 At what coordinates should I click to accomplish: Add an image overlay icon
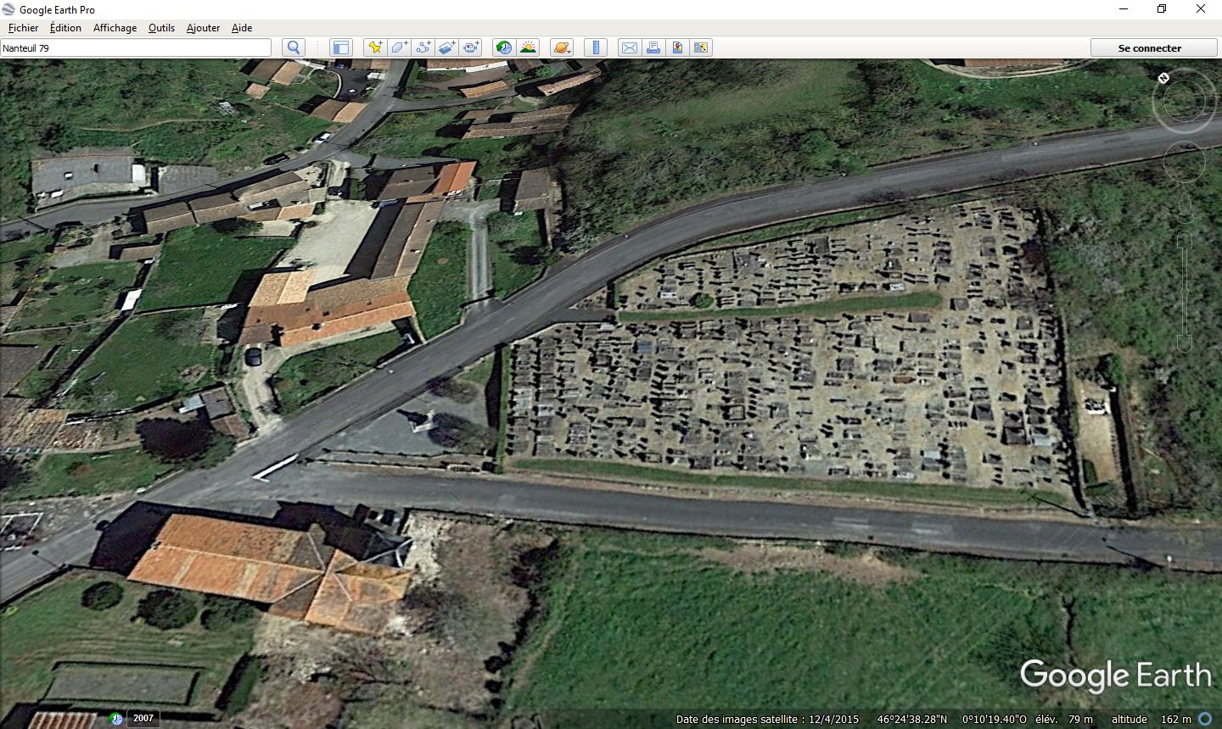pyautogui.click(x=446, y=47)
